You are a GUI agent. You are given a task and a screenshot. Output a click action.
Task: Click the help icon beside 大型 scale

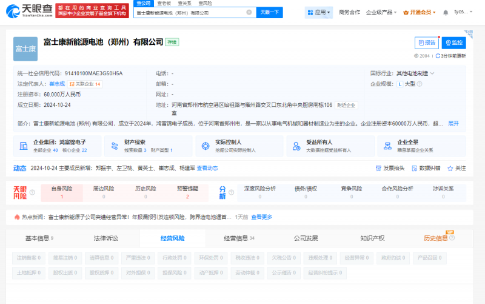point(420,84)
